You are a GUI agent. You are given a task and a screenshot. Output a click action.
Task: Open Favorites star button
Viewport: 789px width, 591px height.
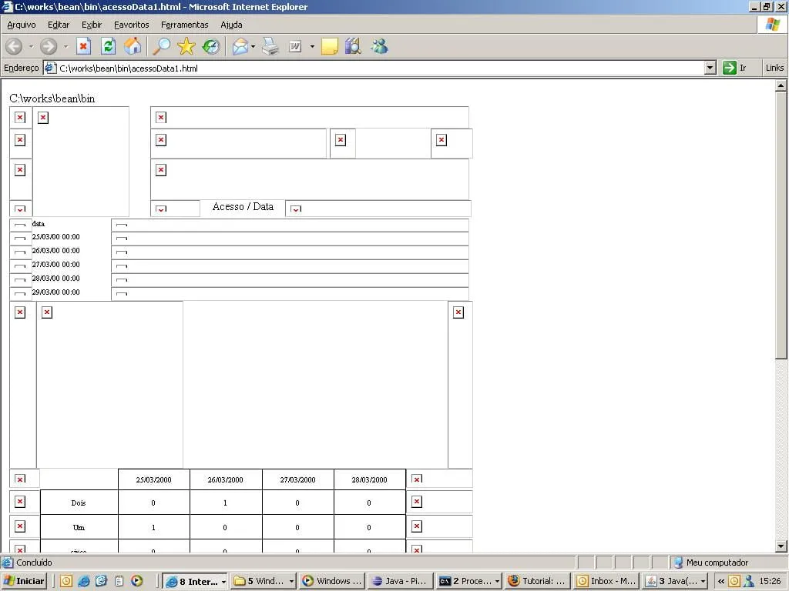(x=186, y=47)
